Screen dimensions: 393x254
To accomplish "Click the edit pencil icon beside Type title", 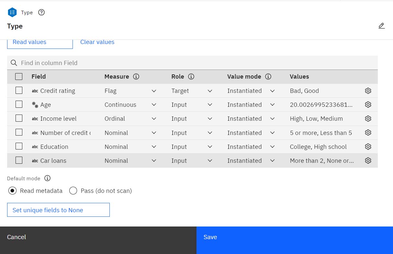I will pos(382,26).
